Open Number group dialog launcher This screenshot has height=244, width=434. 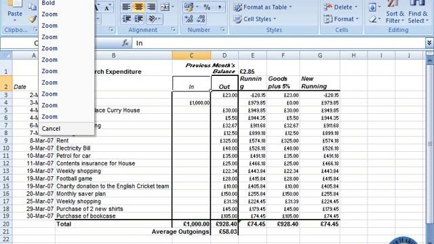point(222,29)
